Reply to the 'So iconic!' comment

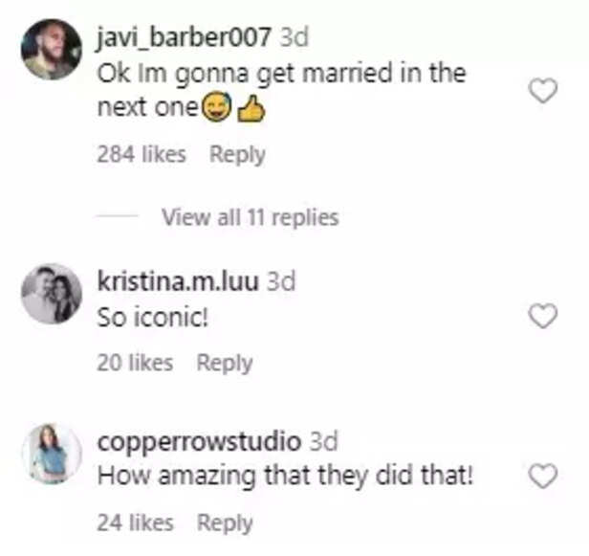point(225,363)
